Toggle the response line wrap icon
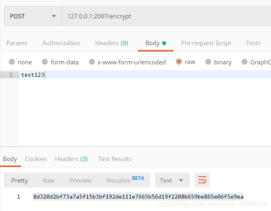 pos(202,180)
